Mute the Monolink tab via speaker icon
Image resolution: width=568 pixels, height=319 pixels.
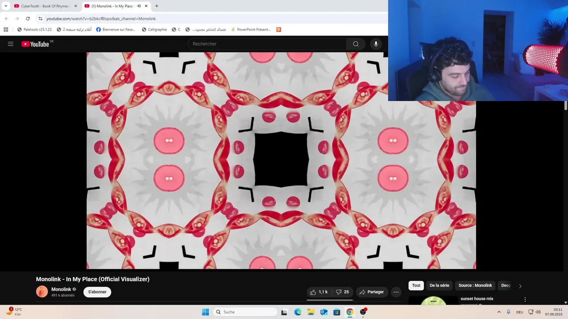tap(139, 6)
